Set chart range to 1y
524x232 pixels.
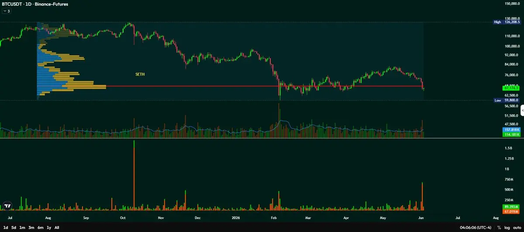tap(49, 228)
